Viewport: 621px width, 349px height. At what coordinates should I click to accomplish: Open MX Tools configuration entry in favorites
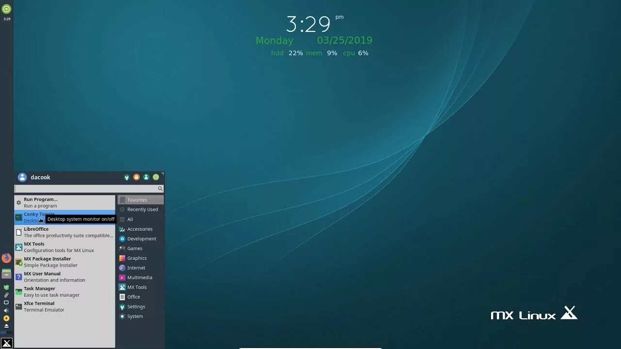tap(65, 247)
